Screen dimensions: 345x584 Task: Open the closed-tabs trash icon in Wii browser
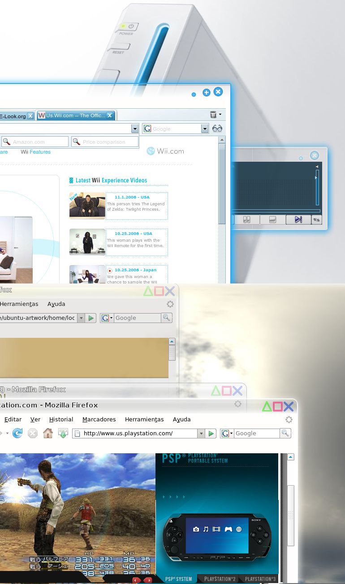pyautogui.click(x=213, y=115)
